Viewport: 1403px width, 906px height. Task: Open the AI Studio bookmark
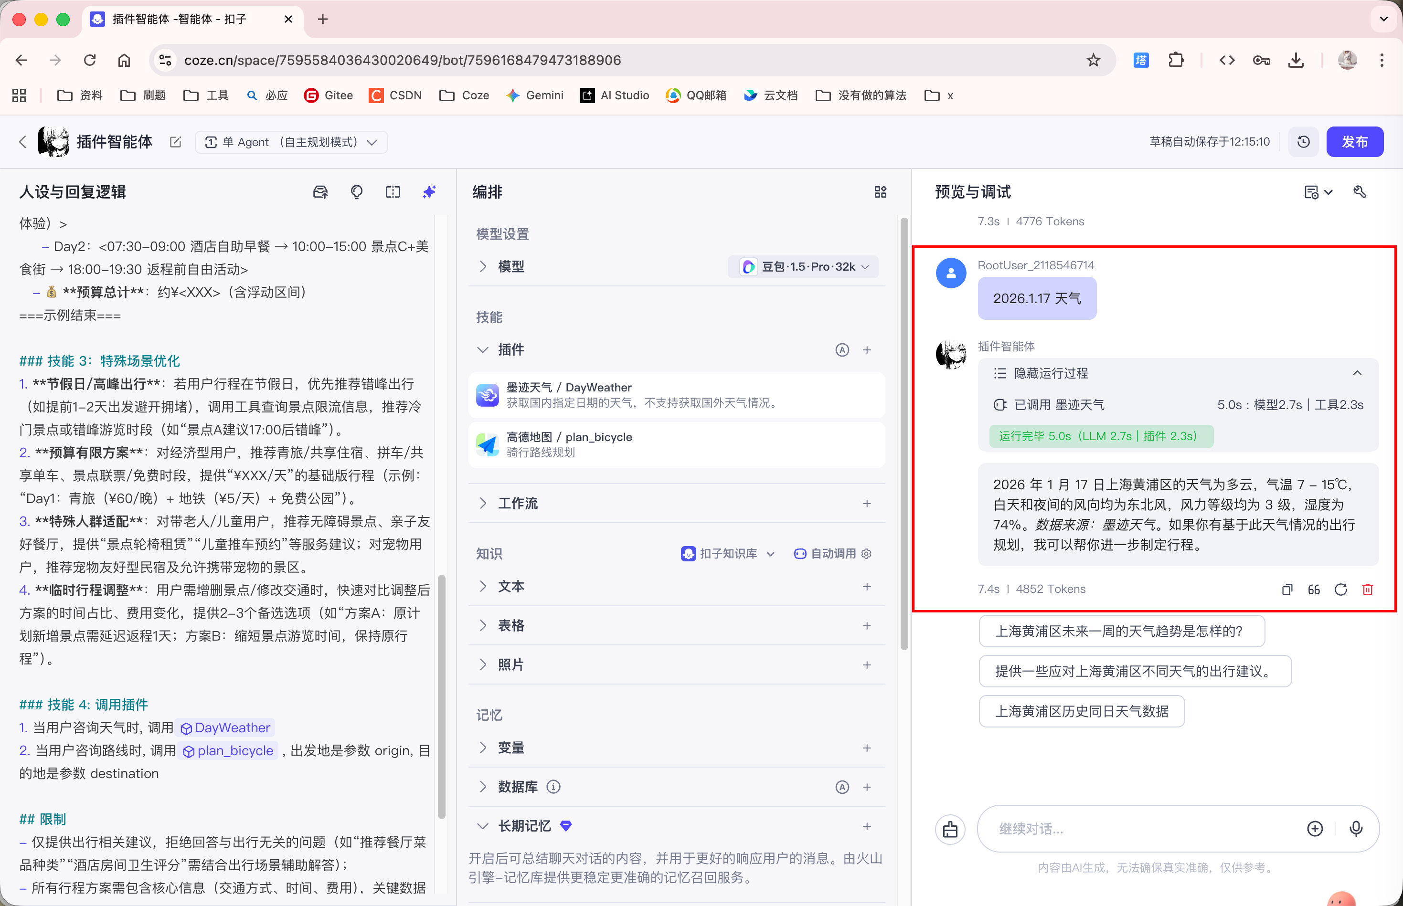(x=615, y=95)
